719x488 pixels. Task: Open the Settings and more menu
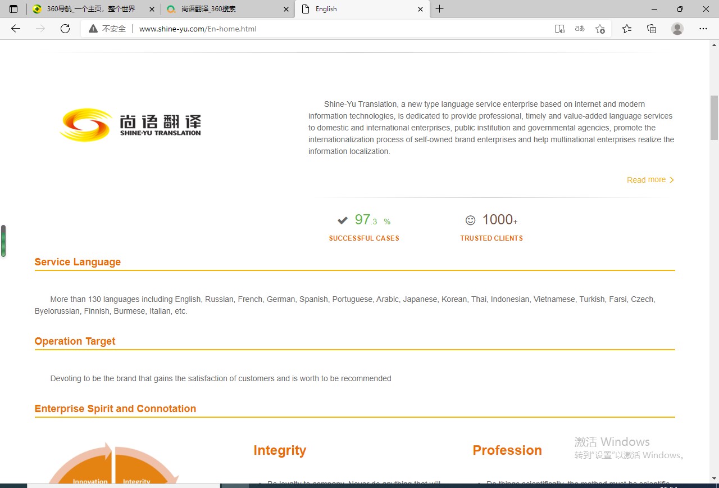[703, 29]
